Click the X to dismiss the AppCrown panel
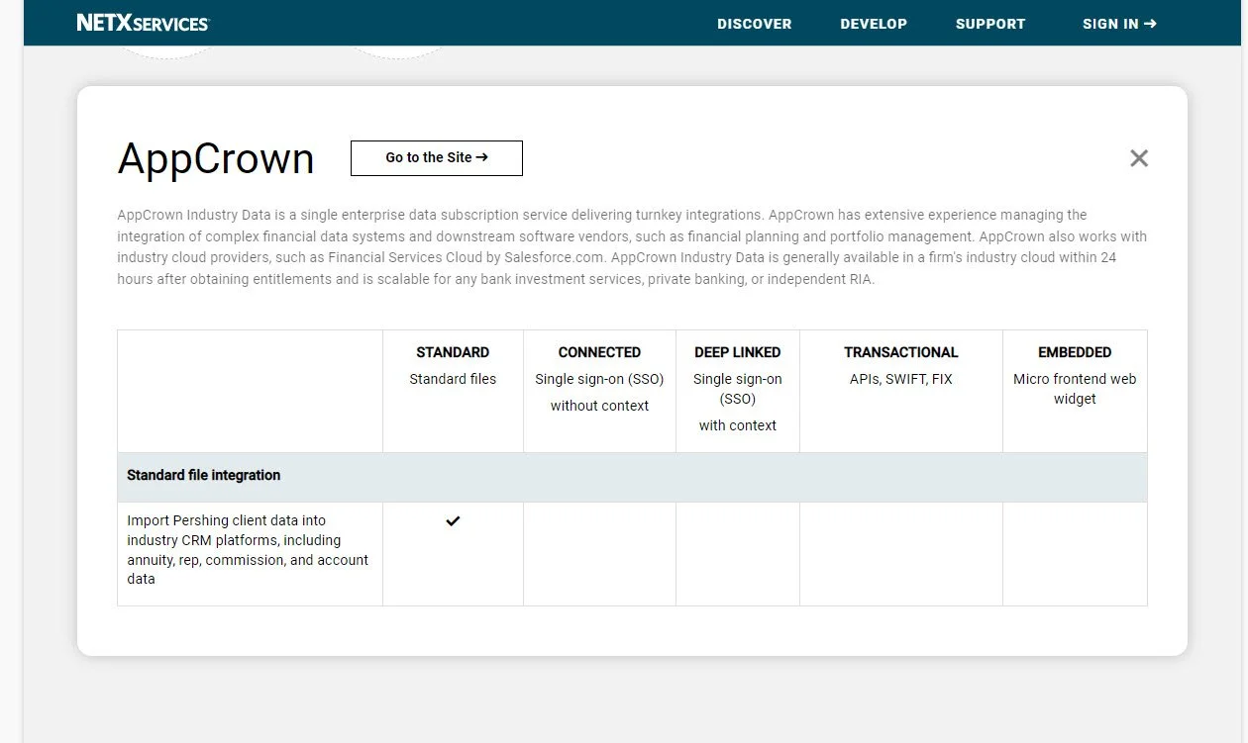The height and width of the screenshot is (743, 1248). point(1138,158)
